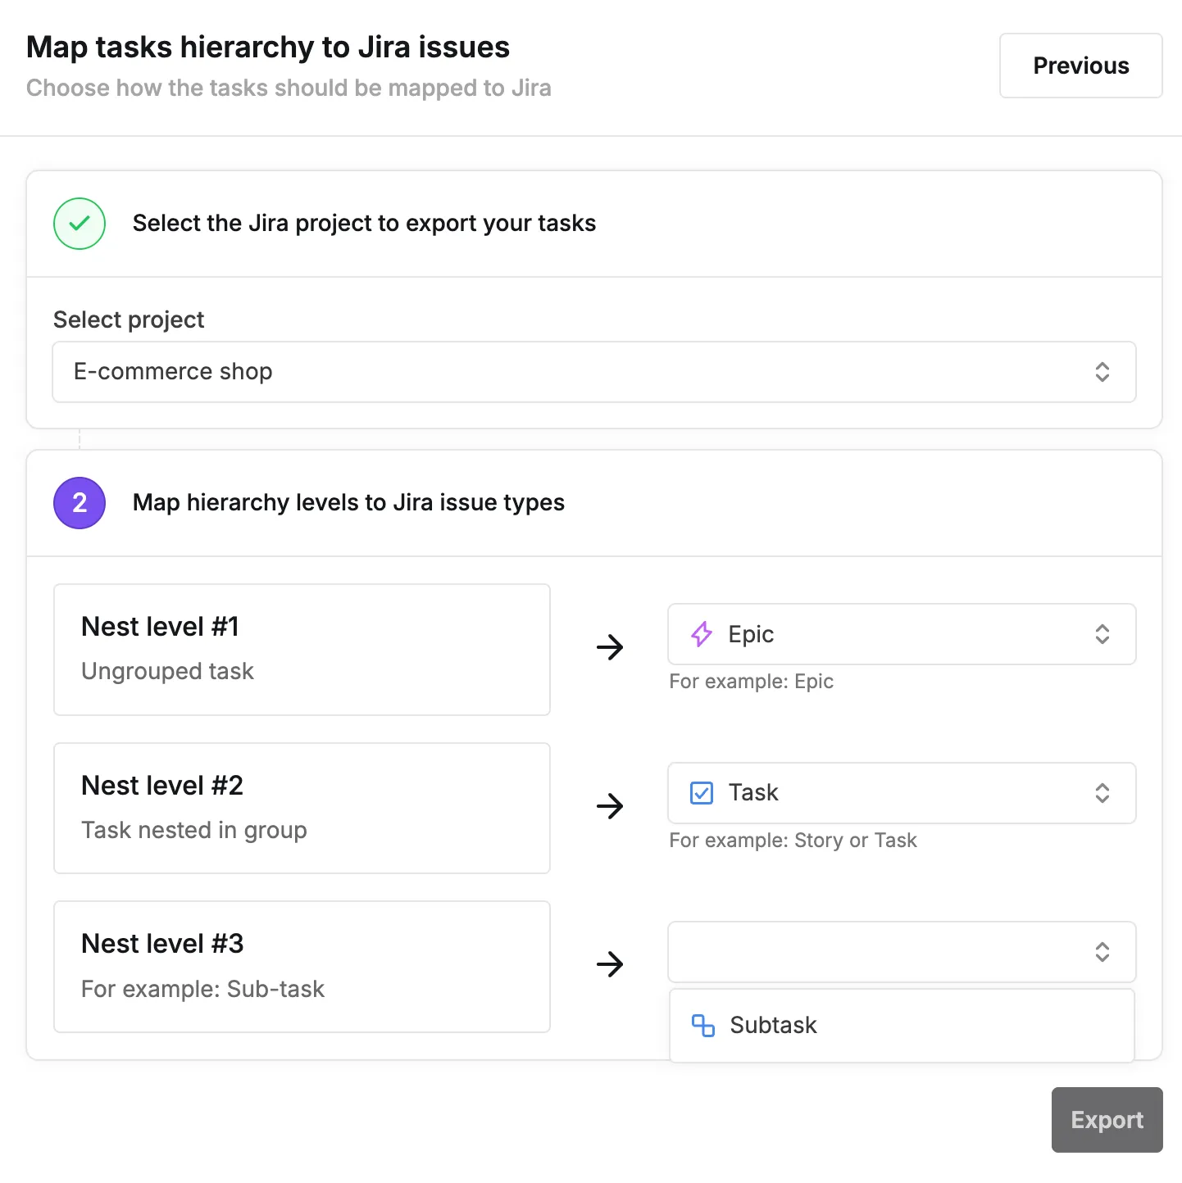Open the Epic issue type dropdown

pyautogui.click(x=902, y=634)
